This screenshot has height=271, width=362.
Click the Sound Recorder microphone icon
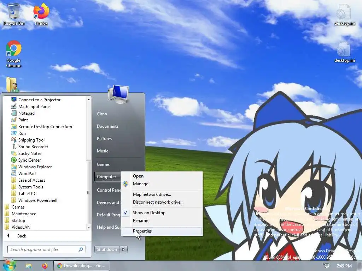(x=14, y=146)
